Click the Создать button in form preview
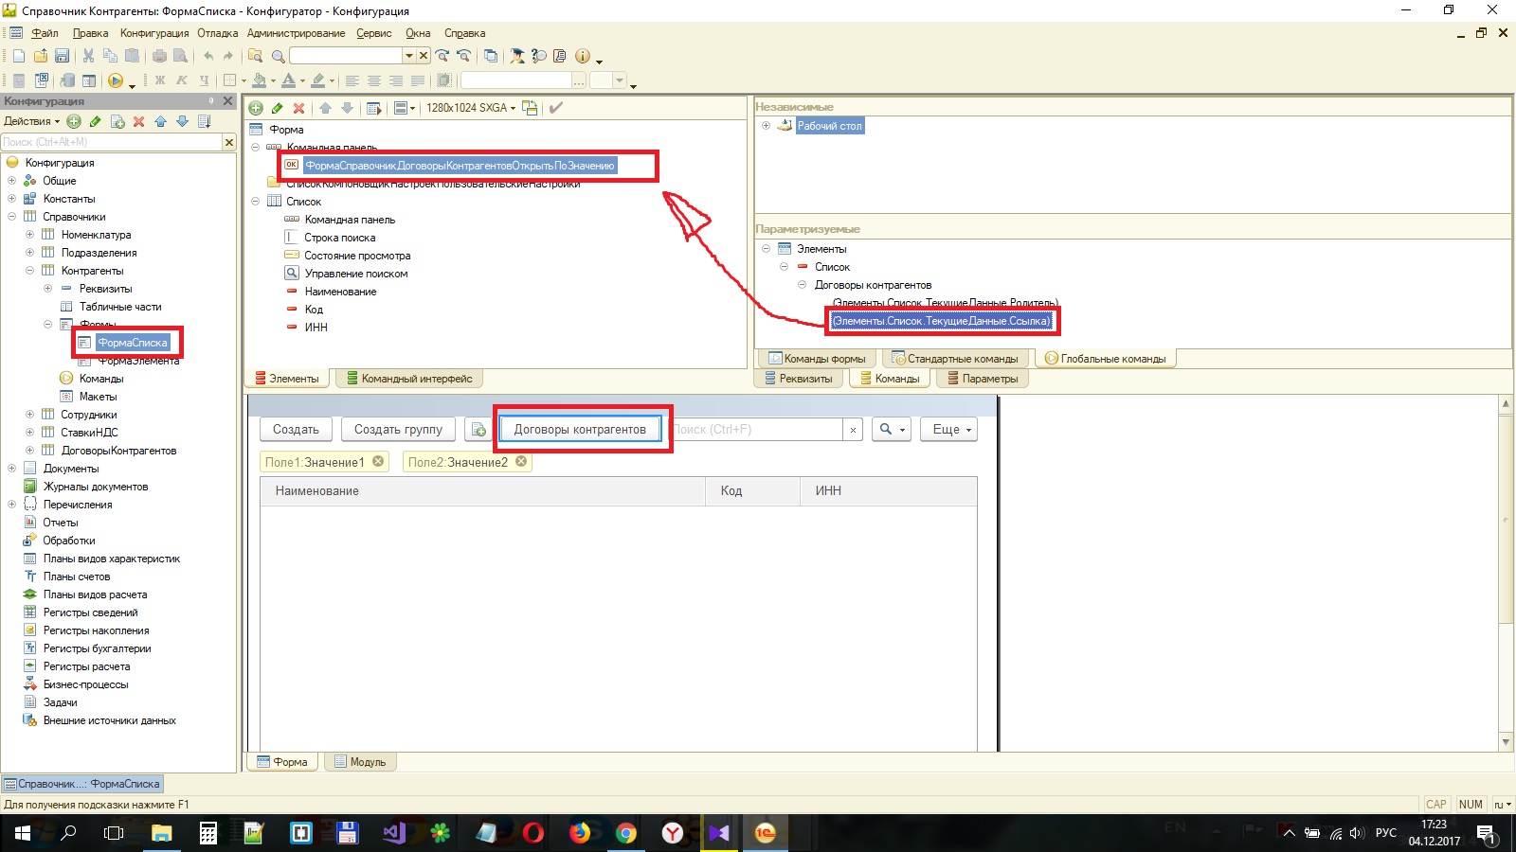 point(296,430)
